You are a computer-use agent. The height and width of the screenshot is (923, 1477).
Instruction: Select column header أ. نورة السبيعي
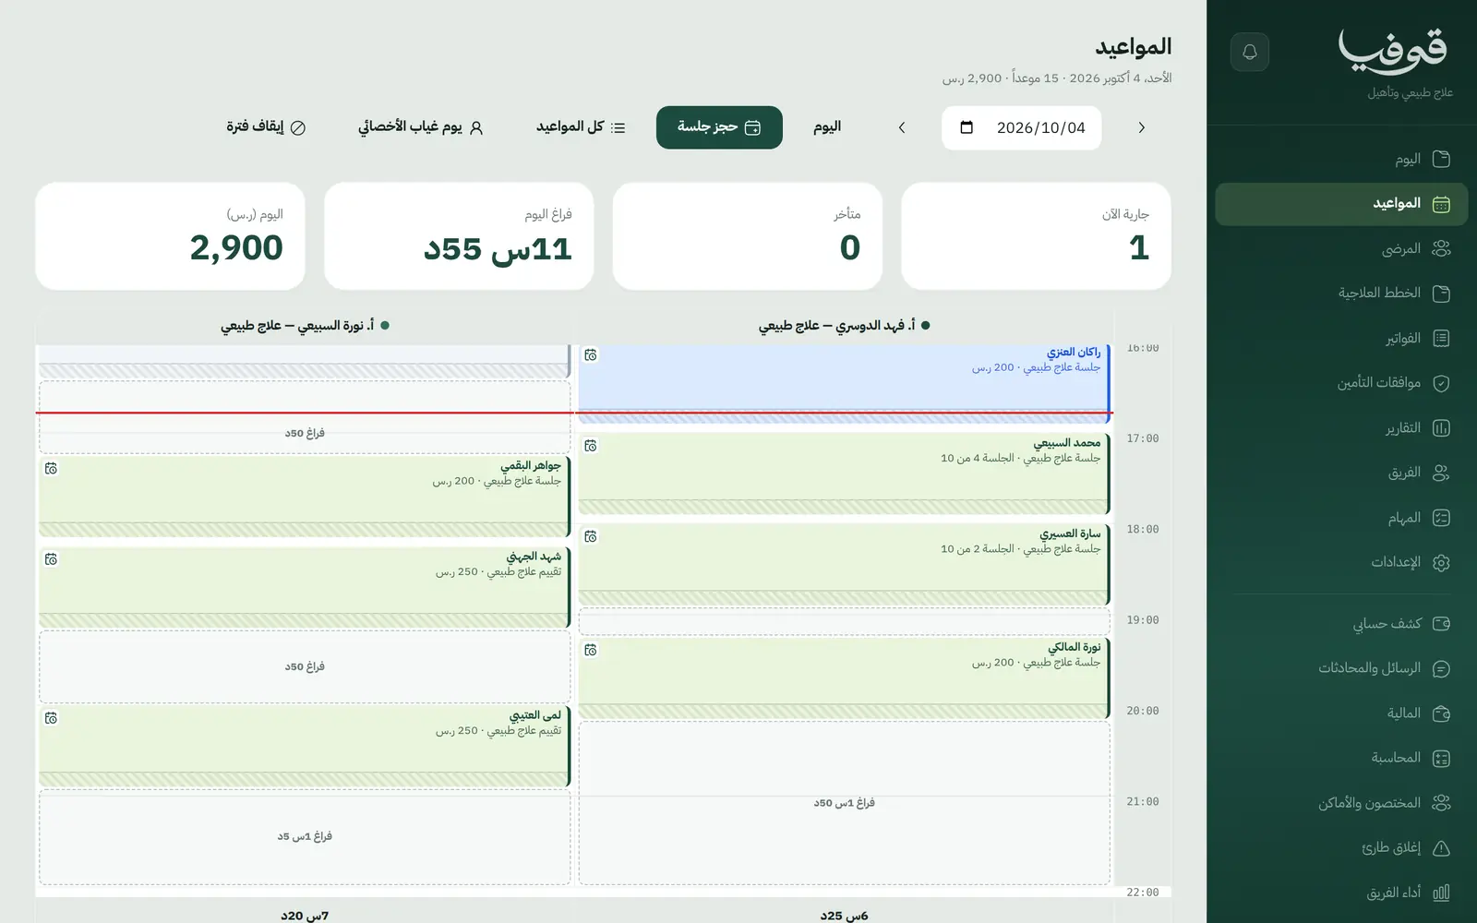(305, 326)
